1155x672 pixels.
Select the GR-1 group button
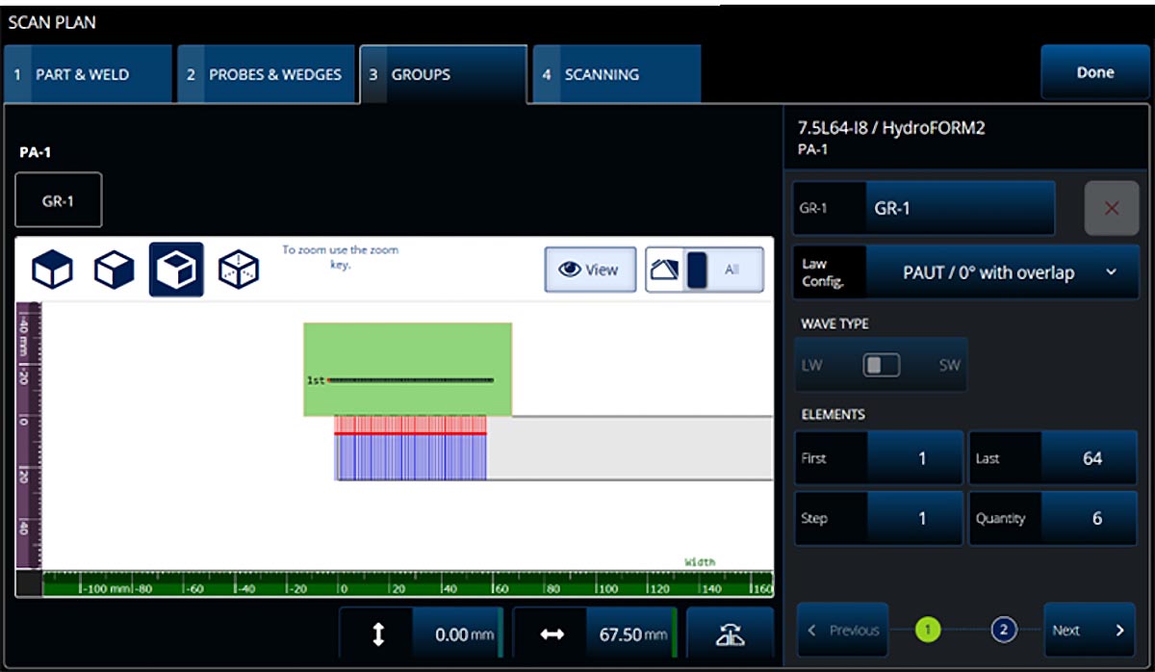(x=58, y=201)
